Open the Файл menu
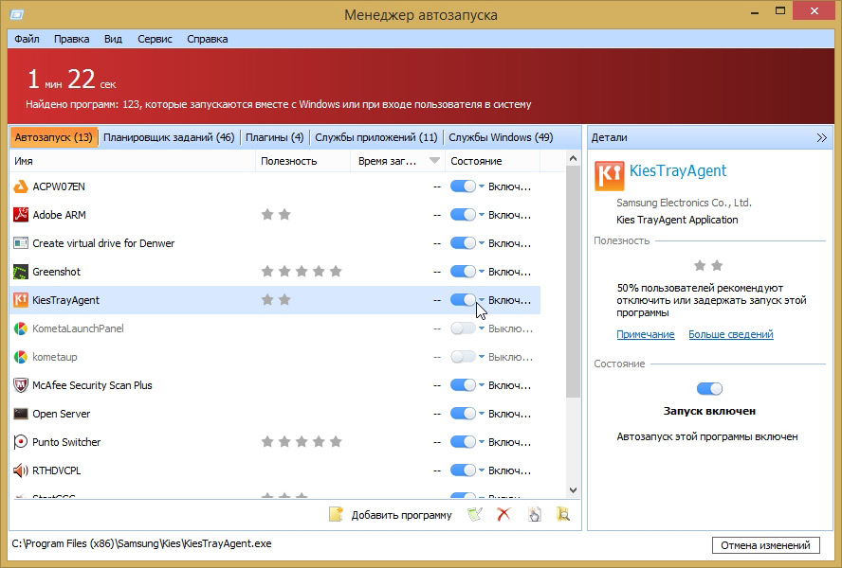The width and height of the screenshot is (842, 568). tap(27, 39)
